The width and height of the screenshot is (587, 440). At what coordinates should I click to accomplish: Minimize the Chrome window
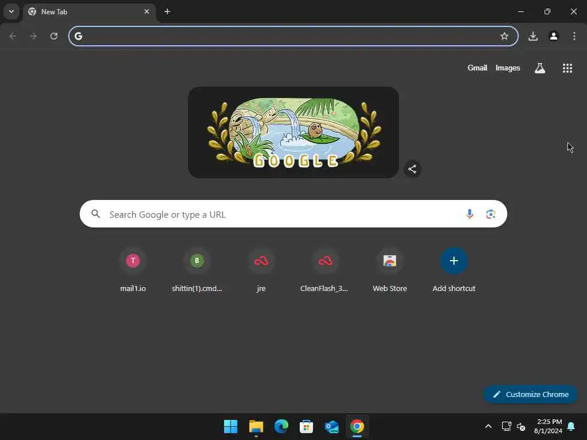coord(521,11)
